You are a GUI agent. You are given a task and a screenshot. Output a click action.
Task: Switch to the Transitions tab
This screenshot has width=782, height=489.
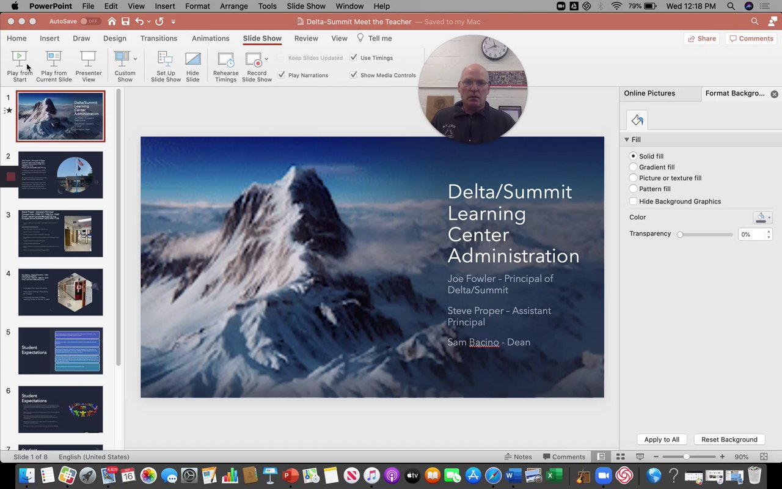coord(159,38)
